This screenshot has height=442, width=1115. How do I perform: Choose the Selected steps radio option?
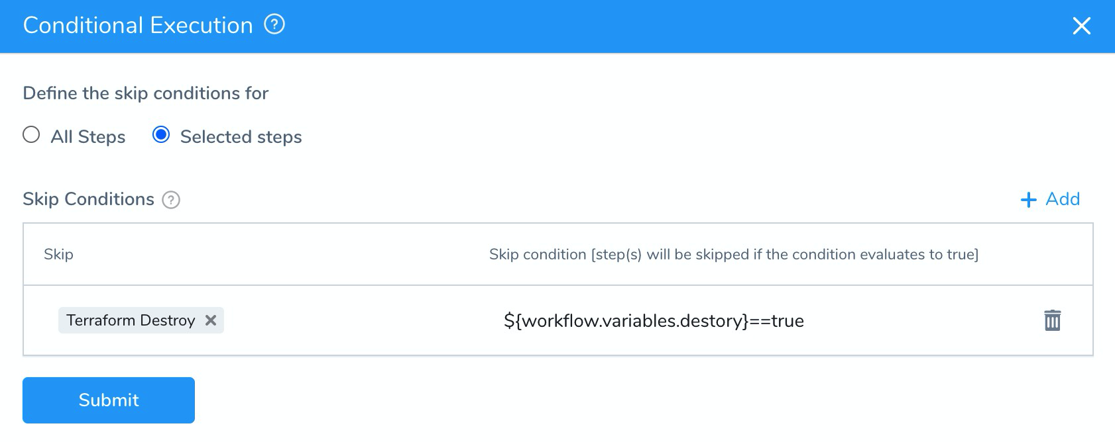(161, 135)
